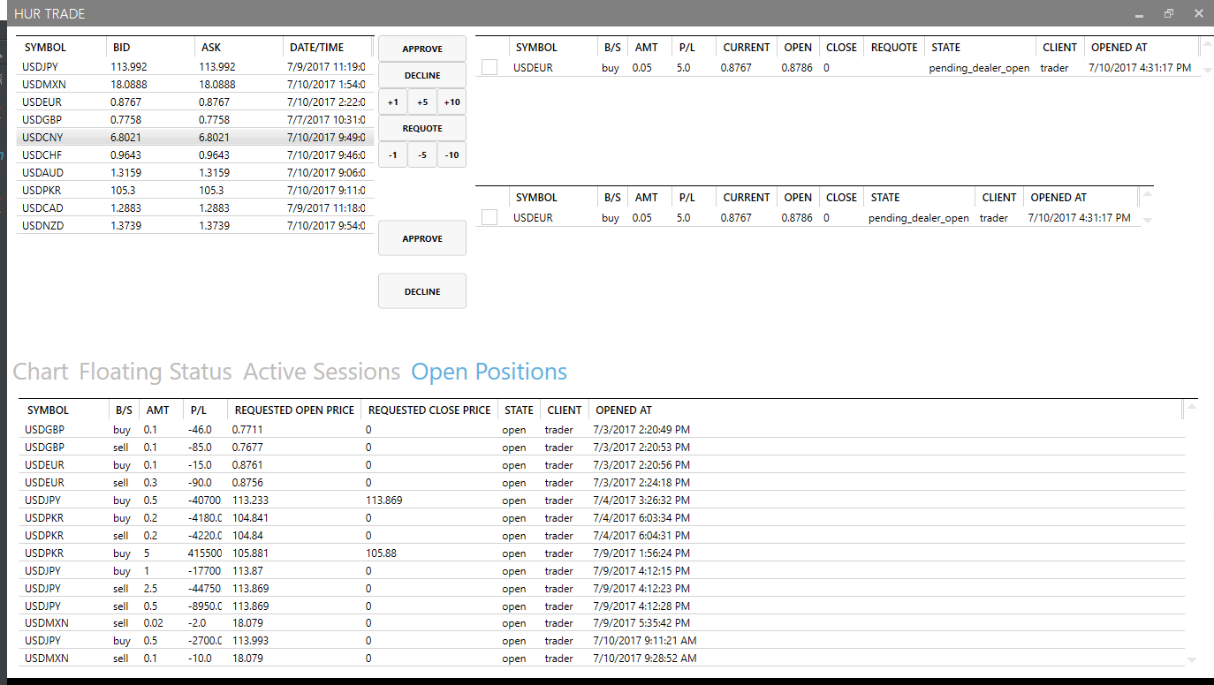
Task: Select USDJPY position with close price 113.869
Action: click(x=602, y=501)
